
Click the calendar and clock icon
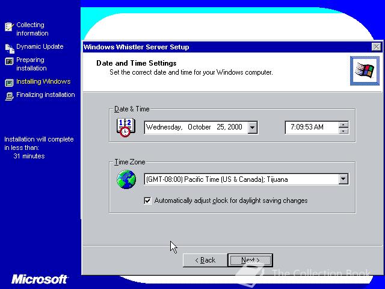tap(126, 127)
